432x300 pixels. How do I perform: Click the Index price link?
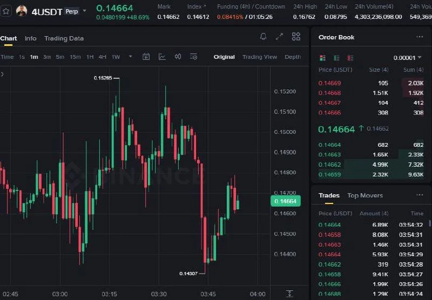[197, 6]
